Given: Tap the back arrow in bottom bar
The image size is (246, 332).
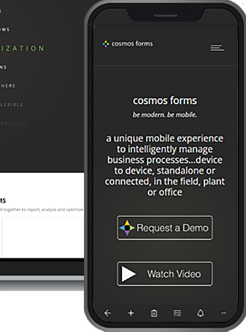Looking at the screenshot, I should click(108, 313).
